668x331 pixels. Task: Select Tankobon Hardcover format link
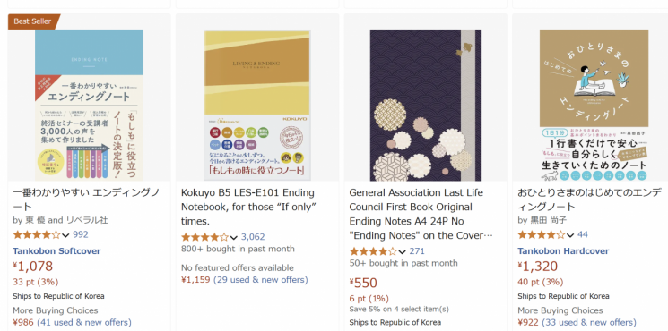(x=563, y=251)
